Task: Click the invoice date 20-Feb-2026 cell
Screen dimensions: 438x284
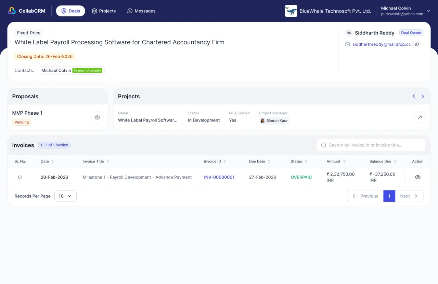Action: [x=54, y=177]
